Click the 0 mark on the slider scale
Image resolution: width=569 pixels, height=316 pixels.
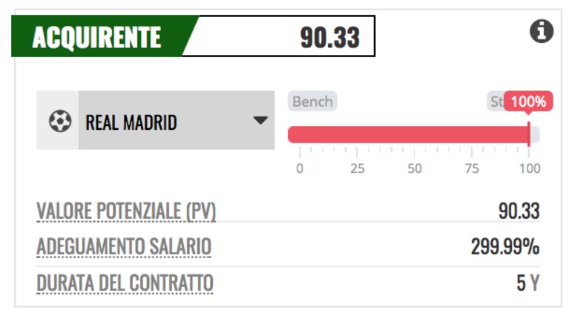click(300, 168)
